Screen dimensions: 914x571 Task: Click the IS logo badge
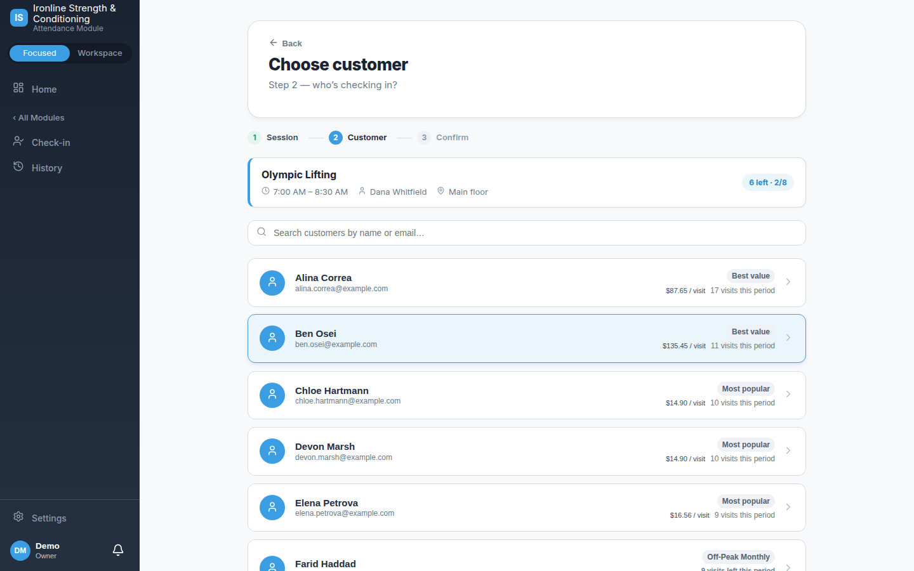pos(19,18)
